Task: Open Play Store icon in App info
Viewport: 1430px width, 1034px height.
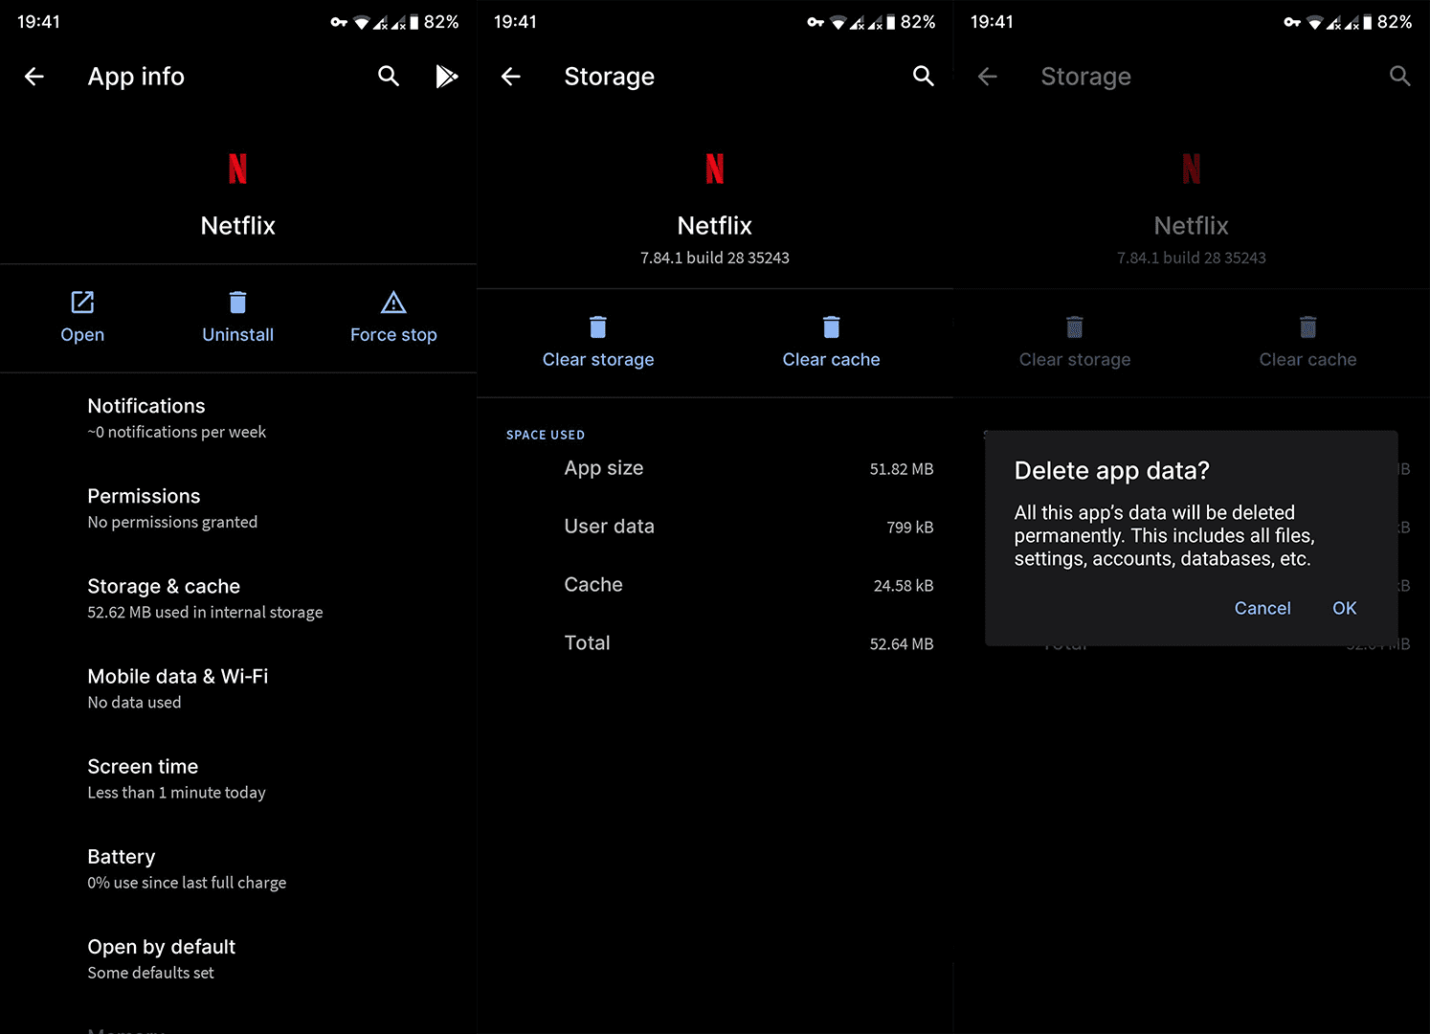Action: coord(446,77)
